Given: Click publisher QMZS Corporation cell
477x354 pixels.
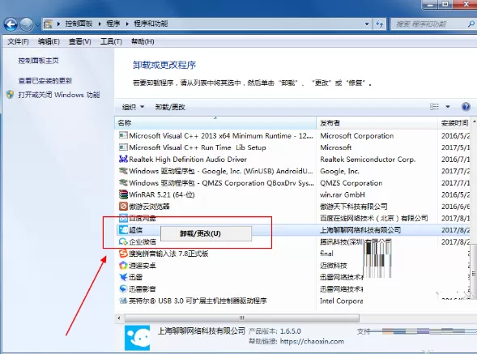Looking at the screenshot, I should point(351,183).
